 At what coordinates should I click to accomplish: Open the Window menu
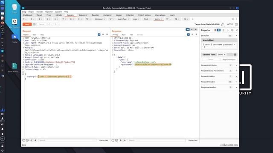[58, 12]
